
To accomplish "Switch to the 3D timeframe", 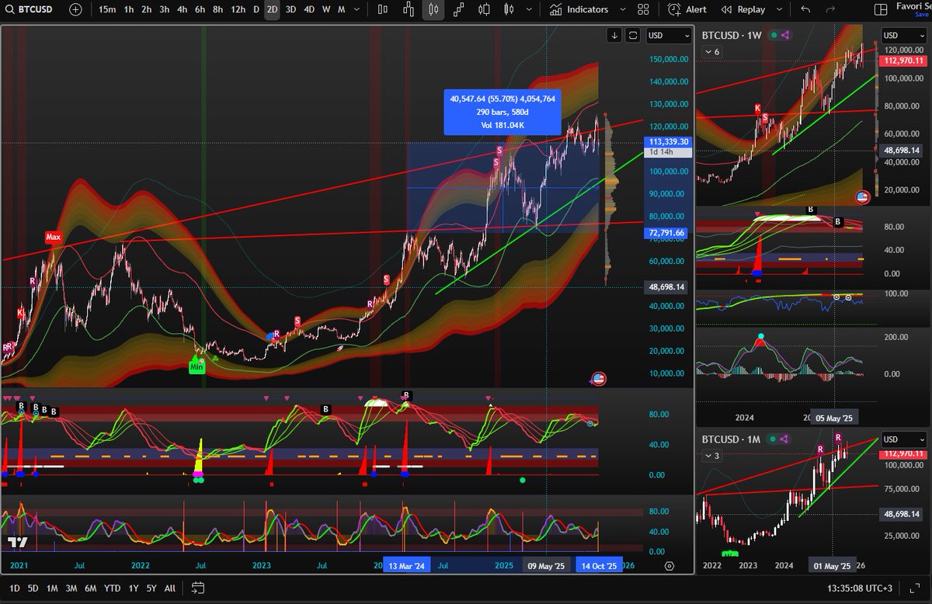I will 290,9.
